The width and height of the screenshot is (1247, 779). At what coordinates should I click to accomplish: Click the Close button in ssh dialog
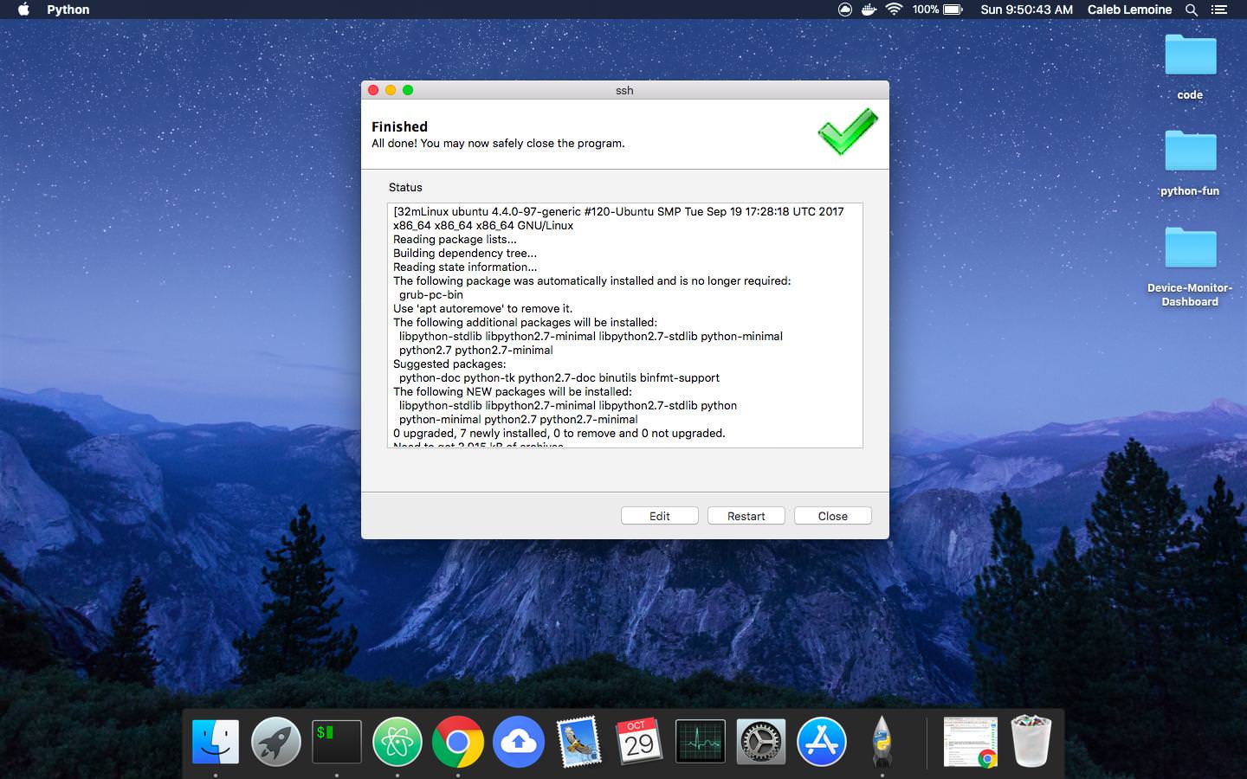click(x=833, y=516)
